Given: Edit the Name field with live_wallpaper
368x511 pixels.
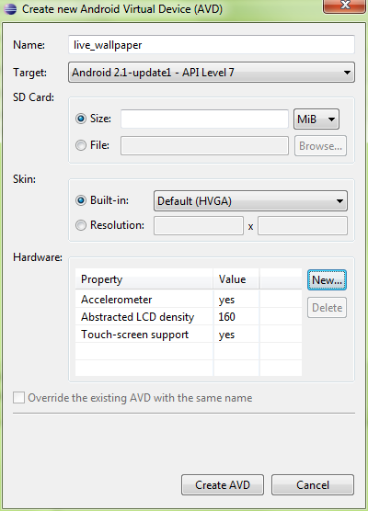Looking at the screenshot, I should (x=212, y=45).
